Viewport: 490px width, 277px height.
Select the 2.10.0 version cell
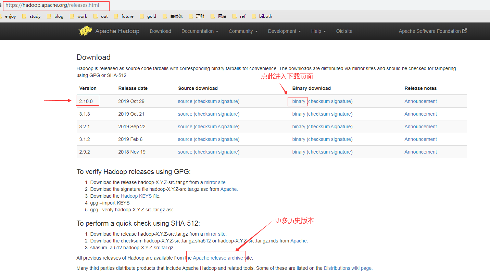tap(86, 101)
